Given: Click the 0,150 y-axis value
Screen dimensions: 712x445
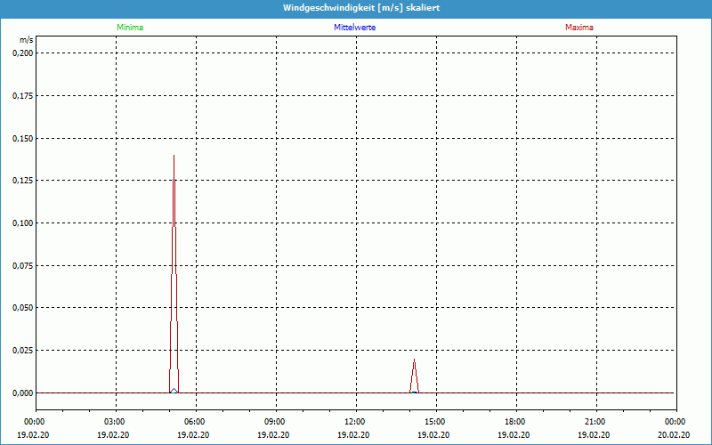Looking at the screenshot, I should pyautogui.click(x=22, y=138).
